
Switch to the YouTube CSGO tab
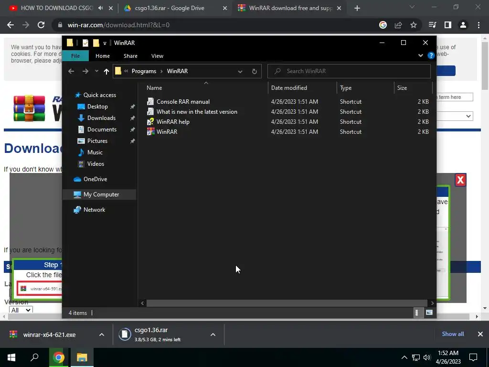(57, 8)
